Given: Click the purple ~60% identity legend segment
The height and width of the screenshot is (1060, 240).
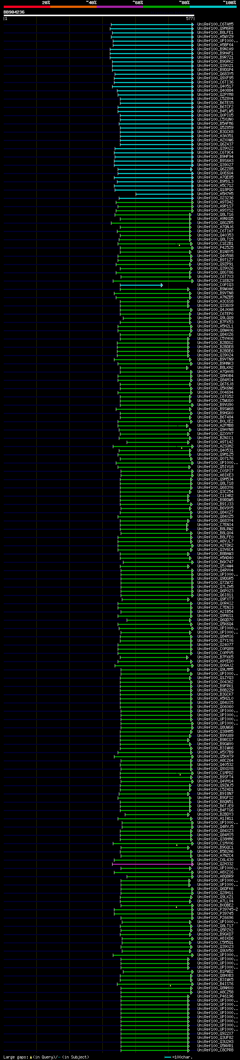Looking at the screenshot, I should (x=120, y=7).
